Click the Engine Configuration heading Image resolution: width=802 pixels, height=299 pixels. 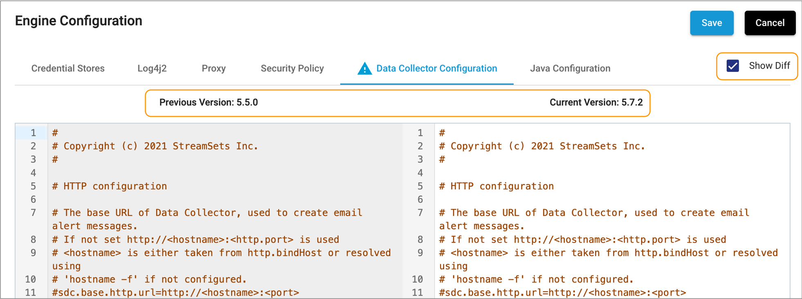coord(79,21)
